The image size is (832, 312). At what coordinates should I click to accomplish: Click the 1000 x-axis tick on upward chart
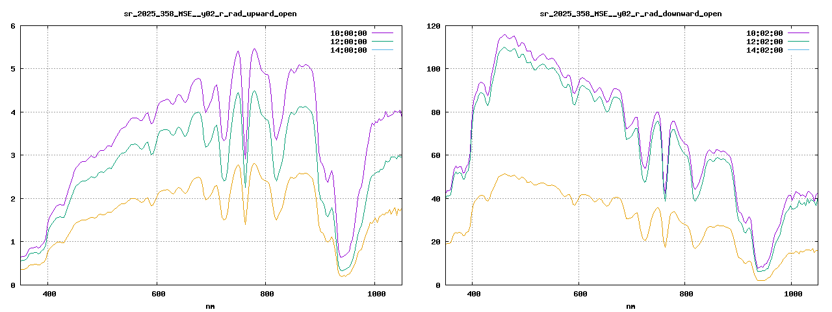click(374, 294)
